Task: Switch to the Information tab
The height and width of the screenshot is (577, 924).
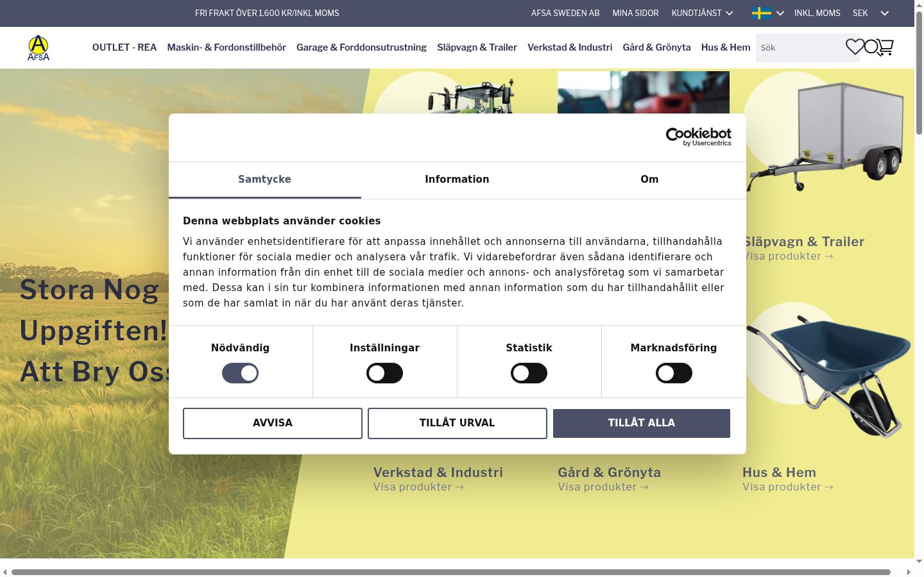Action: coord(457,180)
